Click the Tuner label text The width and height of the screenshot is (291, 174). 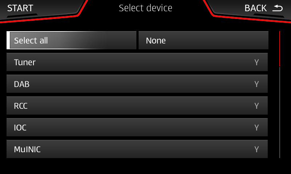25,62
